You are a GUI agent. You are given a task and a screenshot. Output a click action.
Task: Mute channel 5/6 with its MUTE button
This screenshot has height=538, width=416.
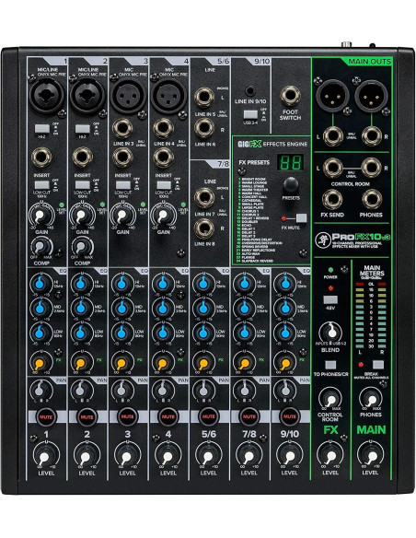click(x=208, y=417)
